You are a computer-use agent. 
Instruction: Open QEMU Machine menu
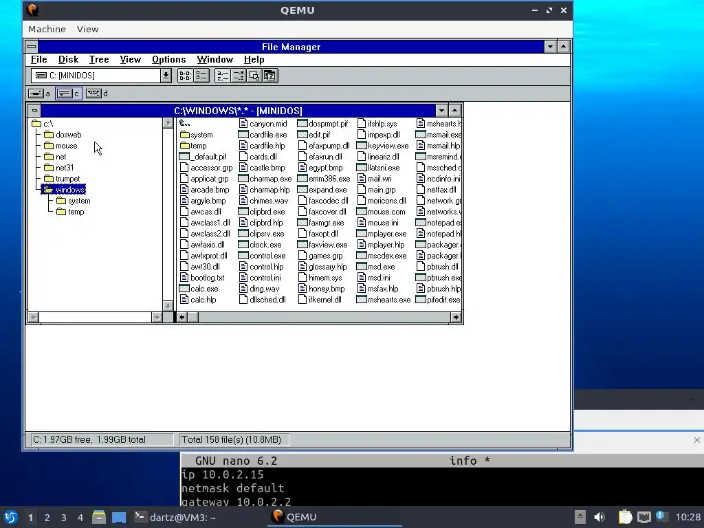(47, 29)
